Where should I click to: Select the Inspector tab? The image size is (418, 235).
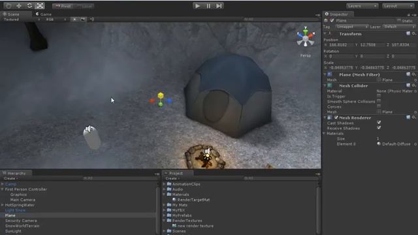(x=338, y=14)
